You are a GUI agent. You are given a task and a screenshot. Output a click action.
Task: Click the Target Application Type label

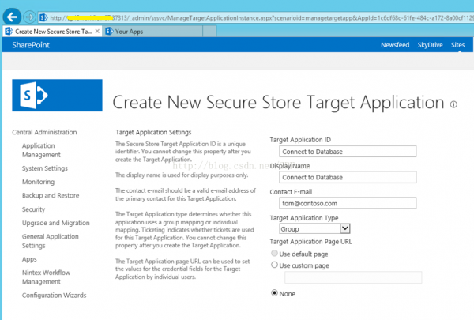click(304, 218)
